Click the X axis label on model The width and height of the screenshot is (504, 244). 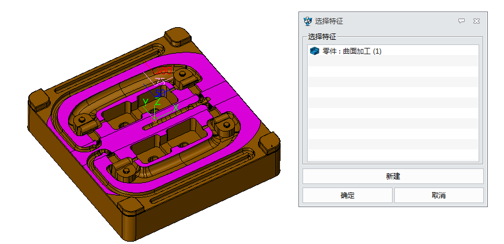[175, 108]
